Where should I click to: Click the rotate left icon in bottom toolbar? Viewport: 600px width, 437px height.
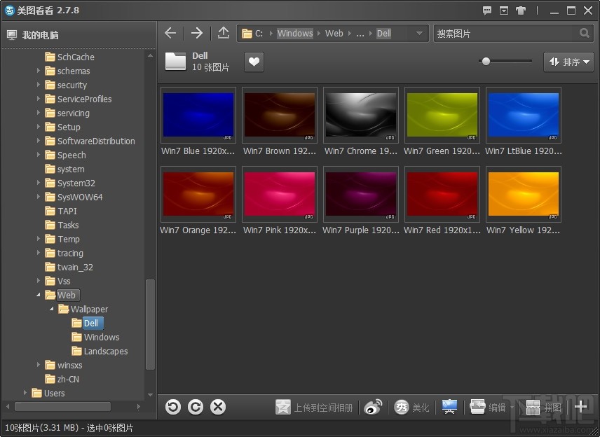172,407
